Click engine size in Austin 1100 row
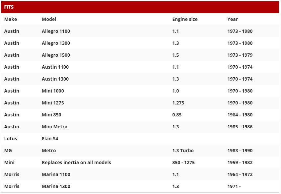The width and height of the screenshot is (281, 194). 176,67
